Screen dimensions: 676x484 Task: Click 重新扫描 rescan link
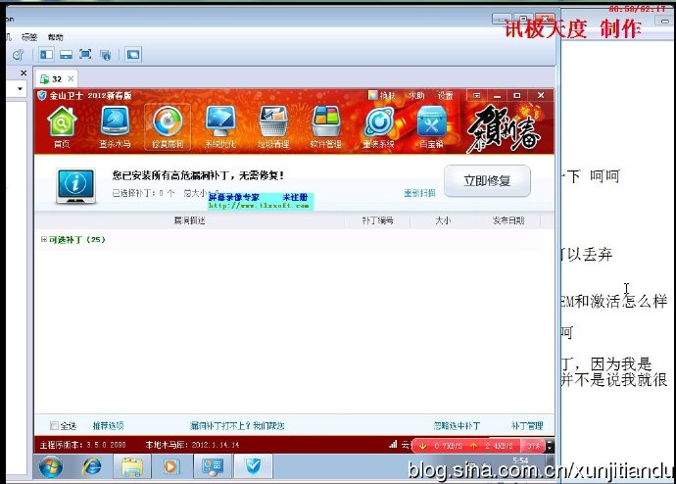[x=419, y=193]
